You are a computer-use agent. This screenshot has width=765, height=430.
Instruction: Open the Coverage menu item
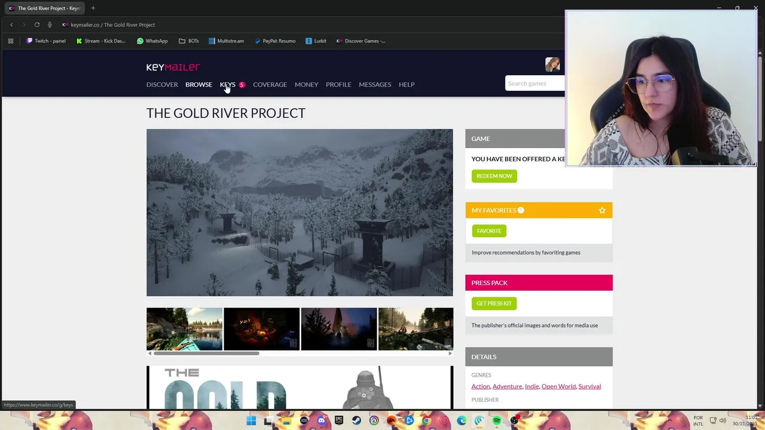tap(270, 84)
